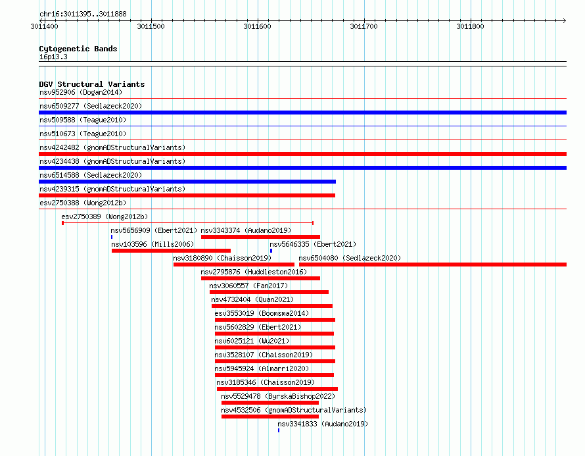The width and height of the screenshot is (585, 456).
Task: Select the nsv5945924 (Almarri2020) label
Action: (x=262, y=368)
